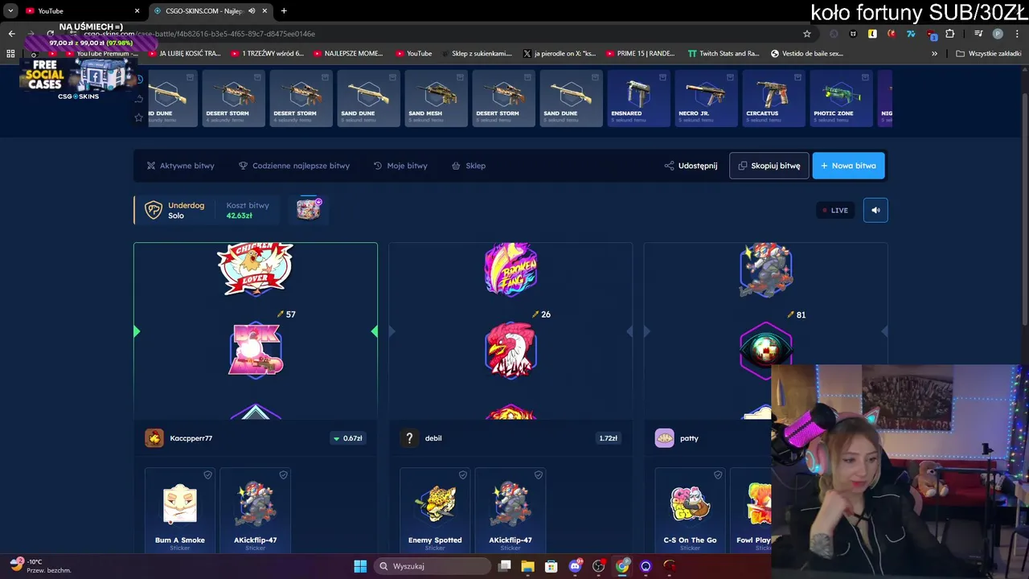This screenshot has height=579, width=1029.
Task: Open PRIME 15 | RANDE... bookmark
Action: pyautogui.click(x=640, y=54)
